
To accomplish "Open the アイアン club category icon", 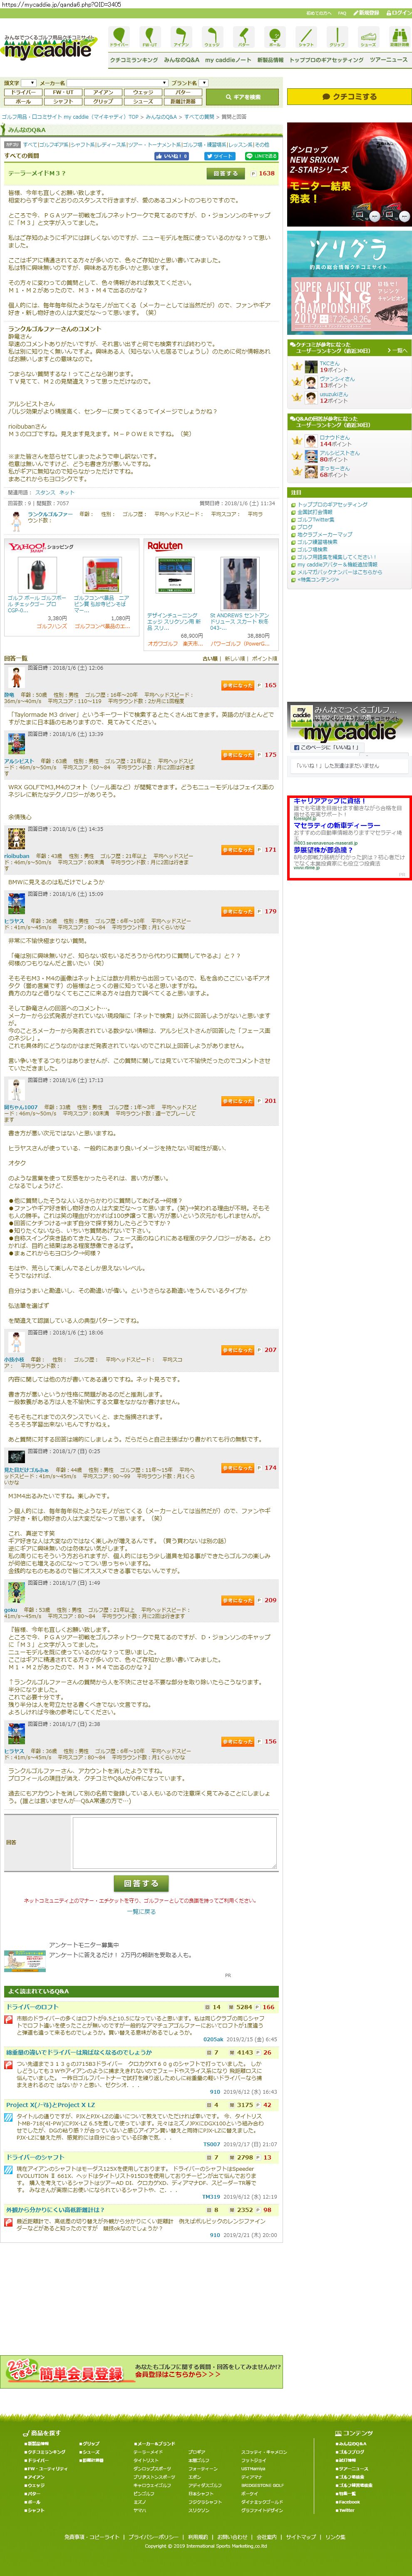I will (x=181, y=37).
